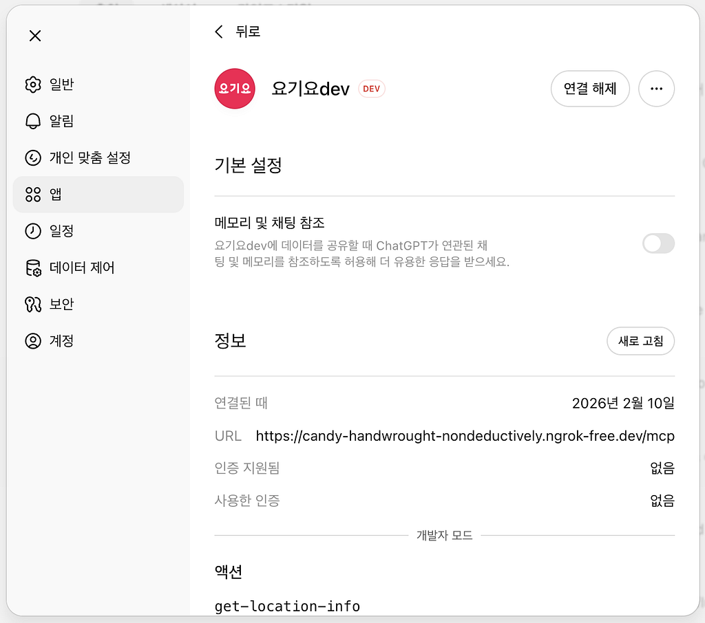The width and height of the screenshot is (705, 623).
Task: Click the DEV badge beside 요기요dev
Action: (371, 89)
